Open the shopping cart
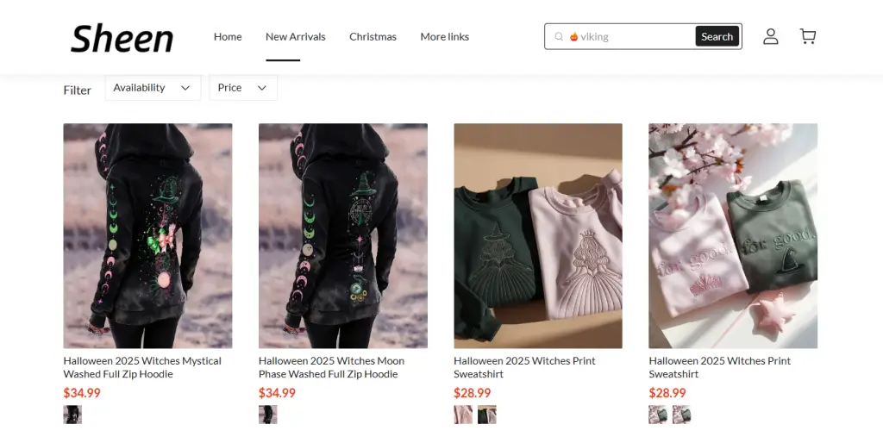The width and height of the screenshot is (883, 443). click(x=808, y=36)
